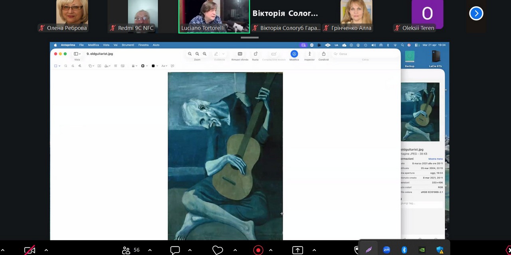Toggle the Modifica markup toolbar button
Image resolution: width=511 pixels, height=255 pixels.
click(x=294, y=54)
